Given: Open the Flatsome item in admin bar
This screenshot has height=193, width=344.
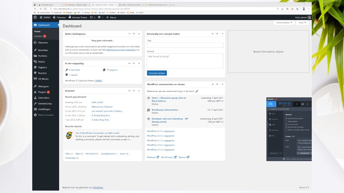Looking at the screenshot, I should (59, 17).
